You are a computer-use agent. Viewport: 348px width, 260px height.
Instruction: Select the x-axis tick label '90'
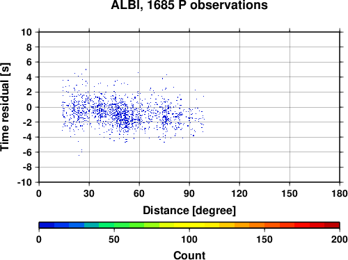189,193
